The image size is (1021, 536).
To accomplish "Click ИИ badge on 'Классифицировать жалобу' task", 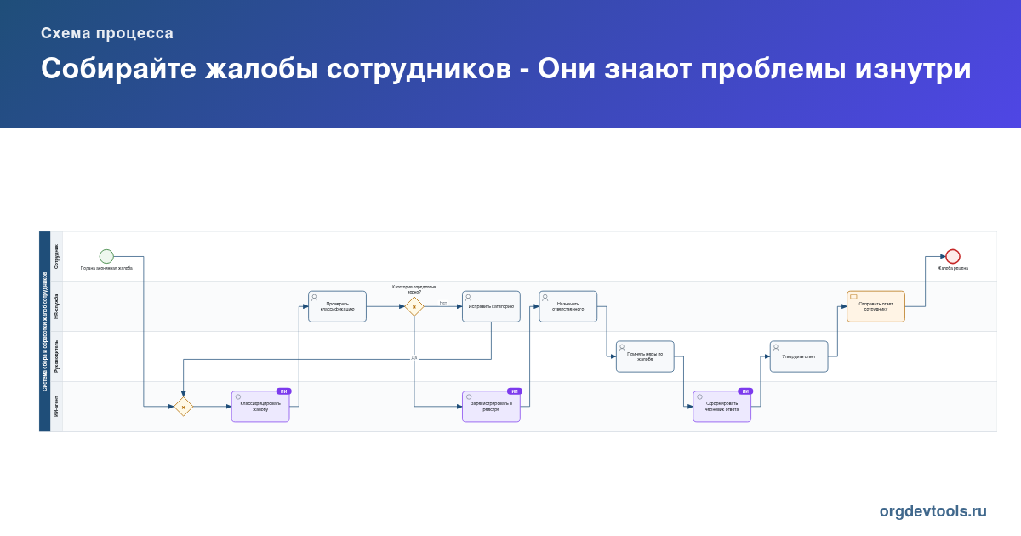I will click(x=283, y=391).
